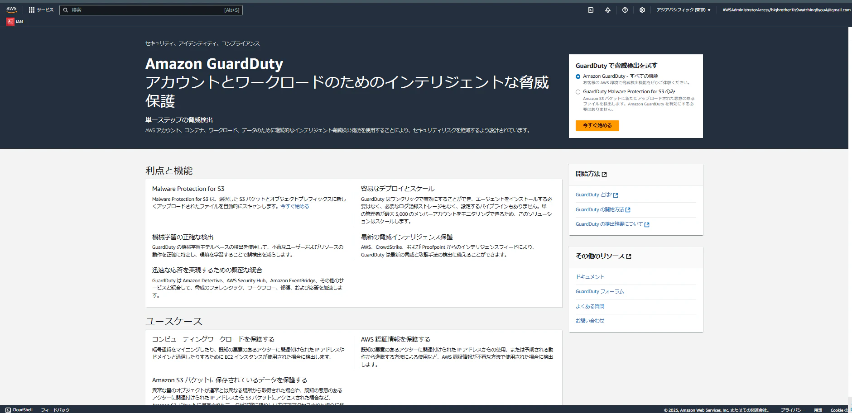852x413 pixels.
Task: Click the AWS logo home icon
Action: point(11,9)
